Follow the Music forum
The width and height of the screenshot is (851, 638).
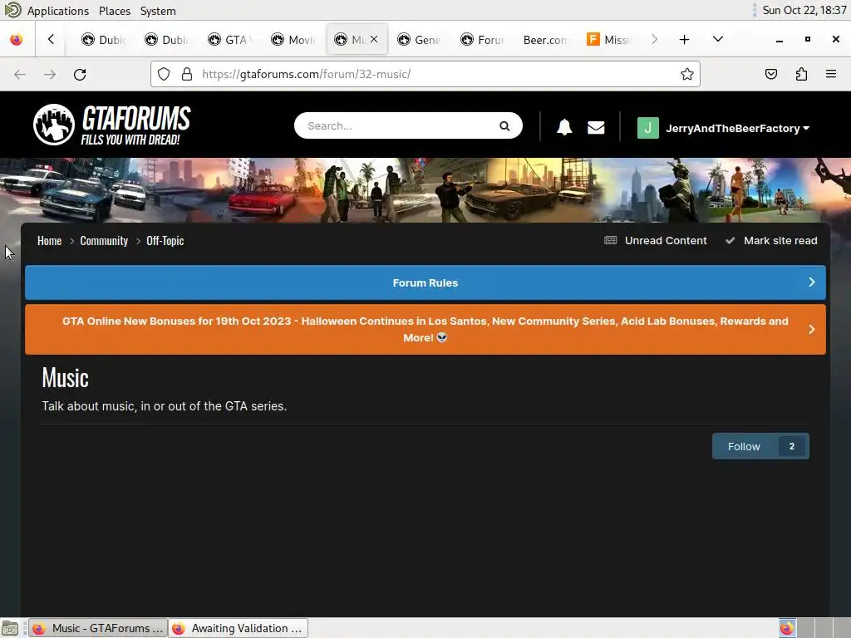[x=744, y=446]
